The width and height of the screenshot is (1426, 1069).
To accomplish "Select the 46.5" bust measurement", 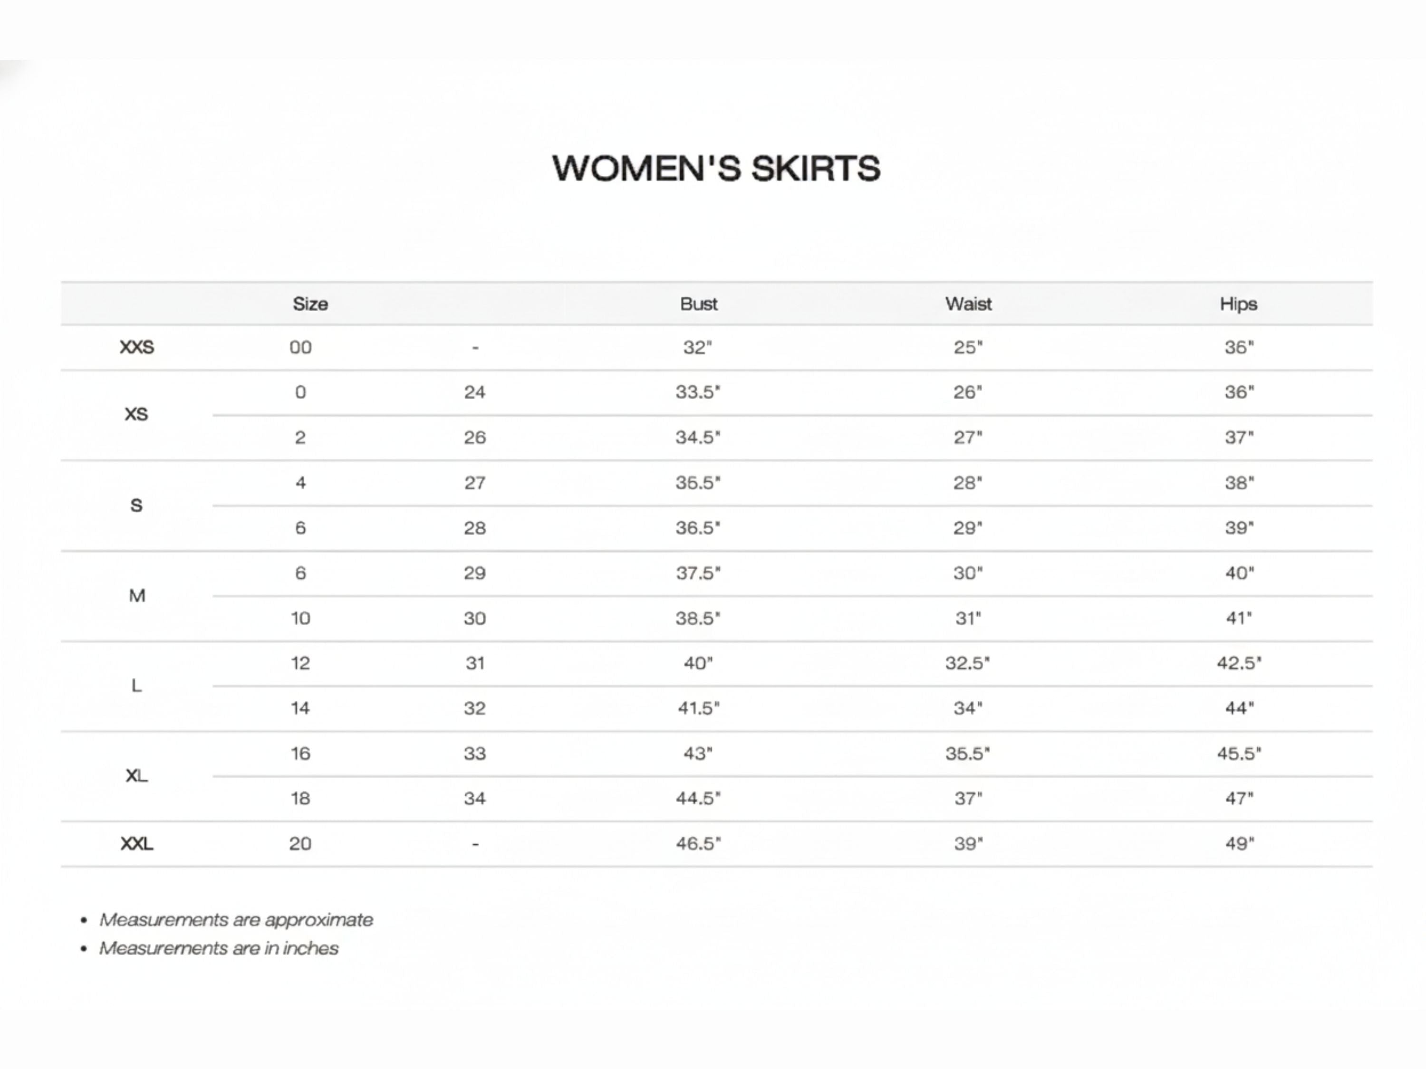I will [x=698, y=843].
